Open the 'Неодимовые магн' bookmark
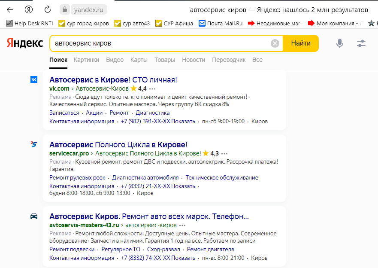The width and height of the screenshot is (378, 268). pos(275,23)
